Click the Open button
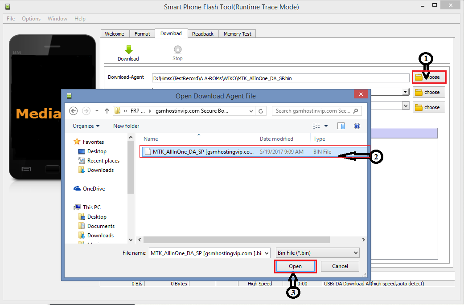The image size is (464, 305). 295,266
